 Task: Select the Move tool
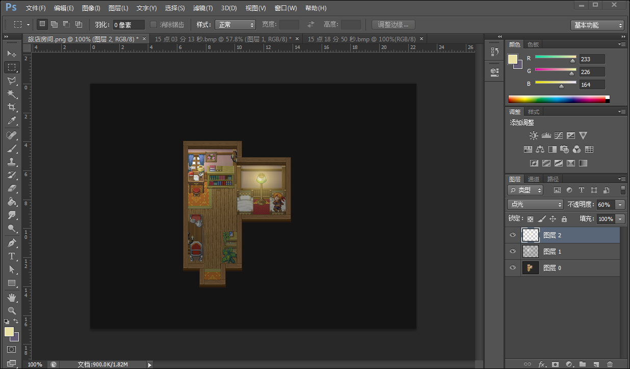tap(12, 54)
